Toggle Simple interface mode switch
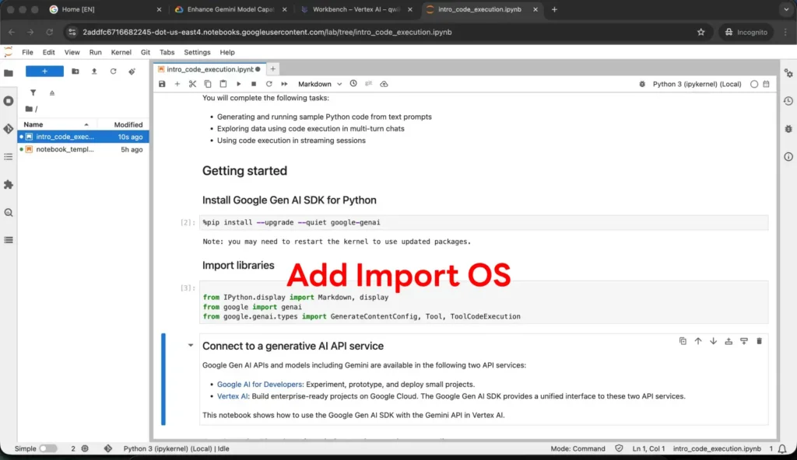This screenshot has width=797, height=460. tap(47, 448)
